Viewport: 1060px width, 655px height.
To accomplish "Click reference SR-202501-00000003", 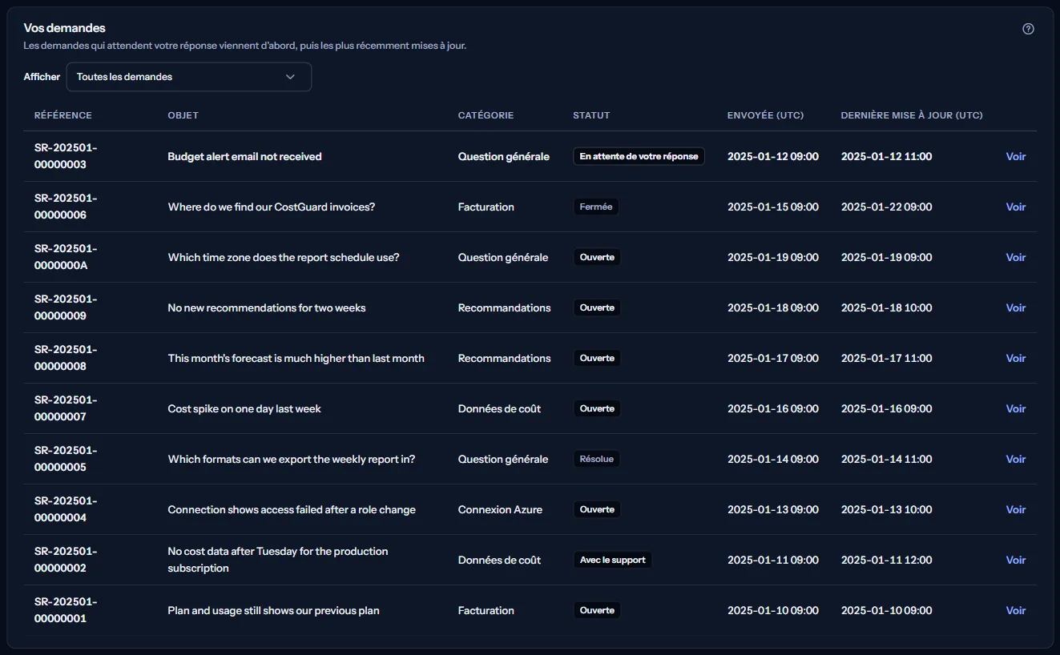I will pos(66,156).
